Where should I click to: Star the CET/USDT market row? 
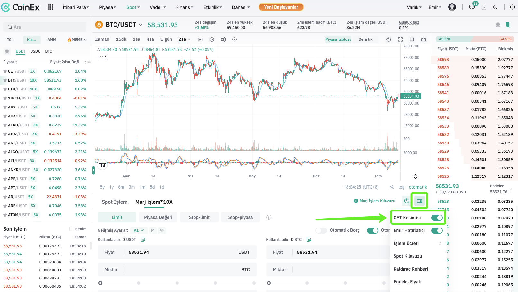5,71
